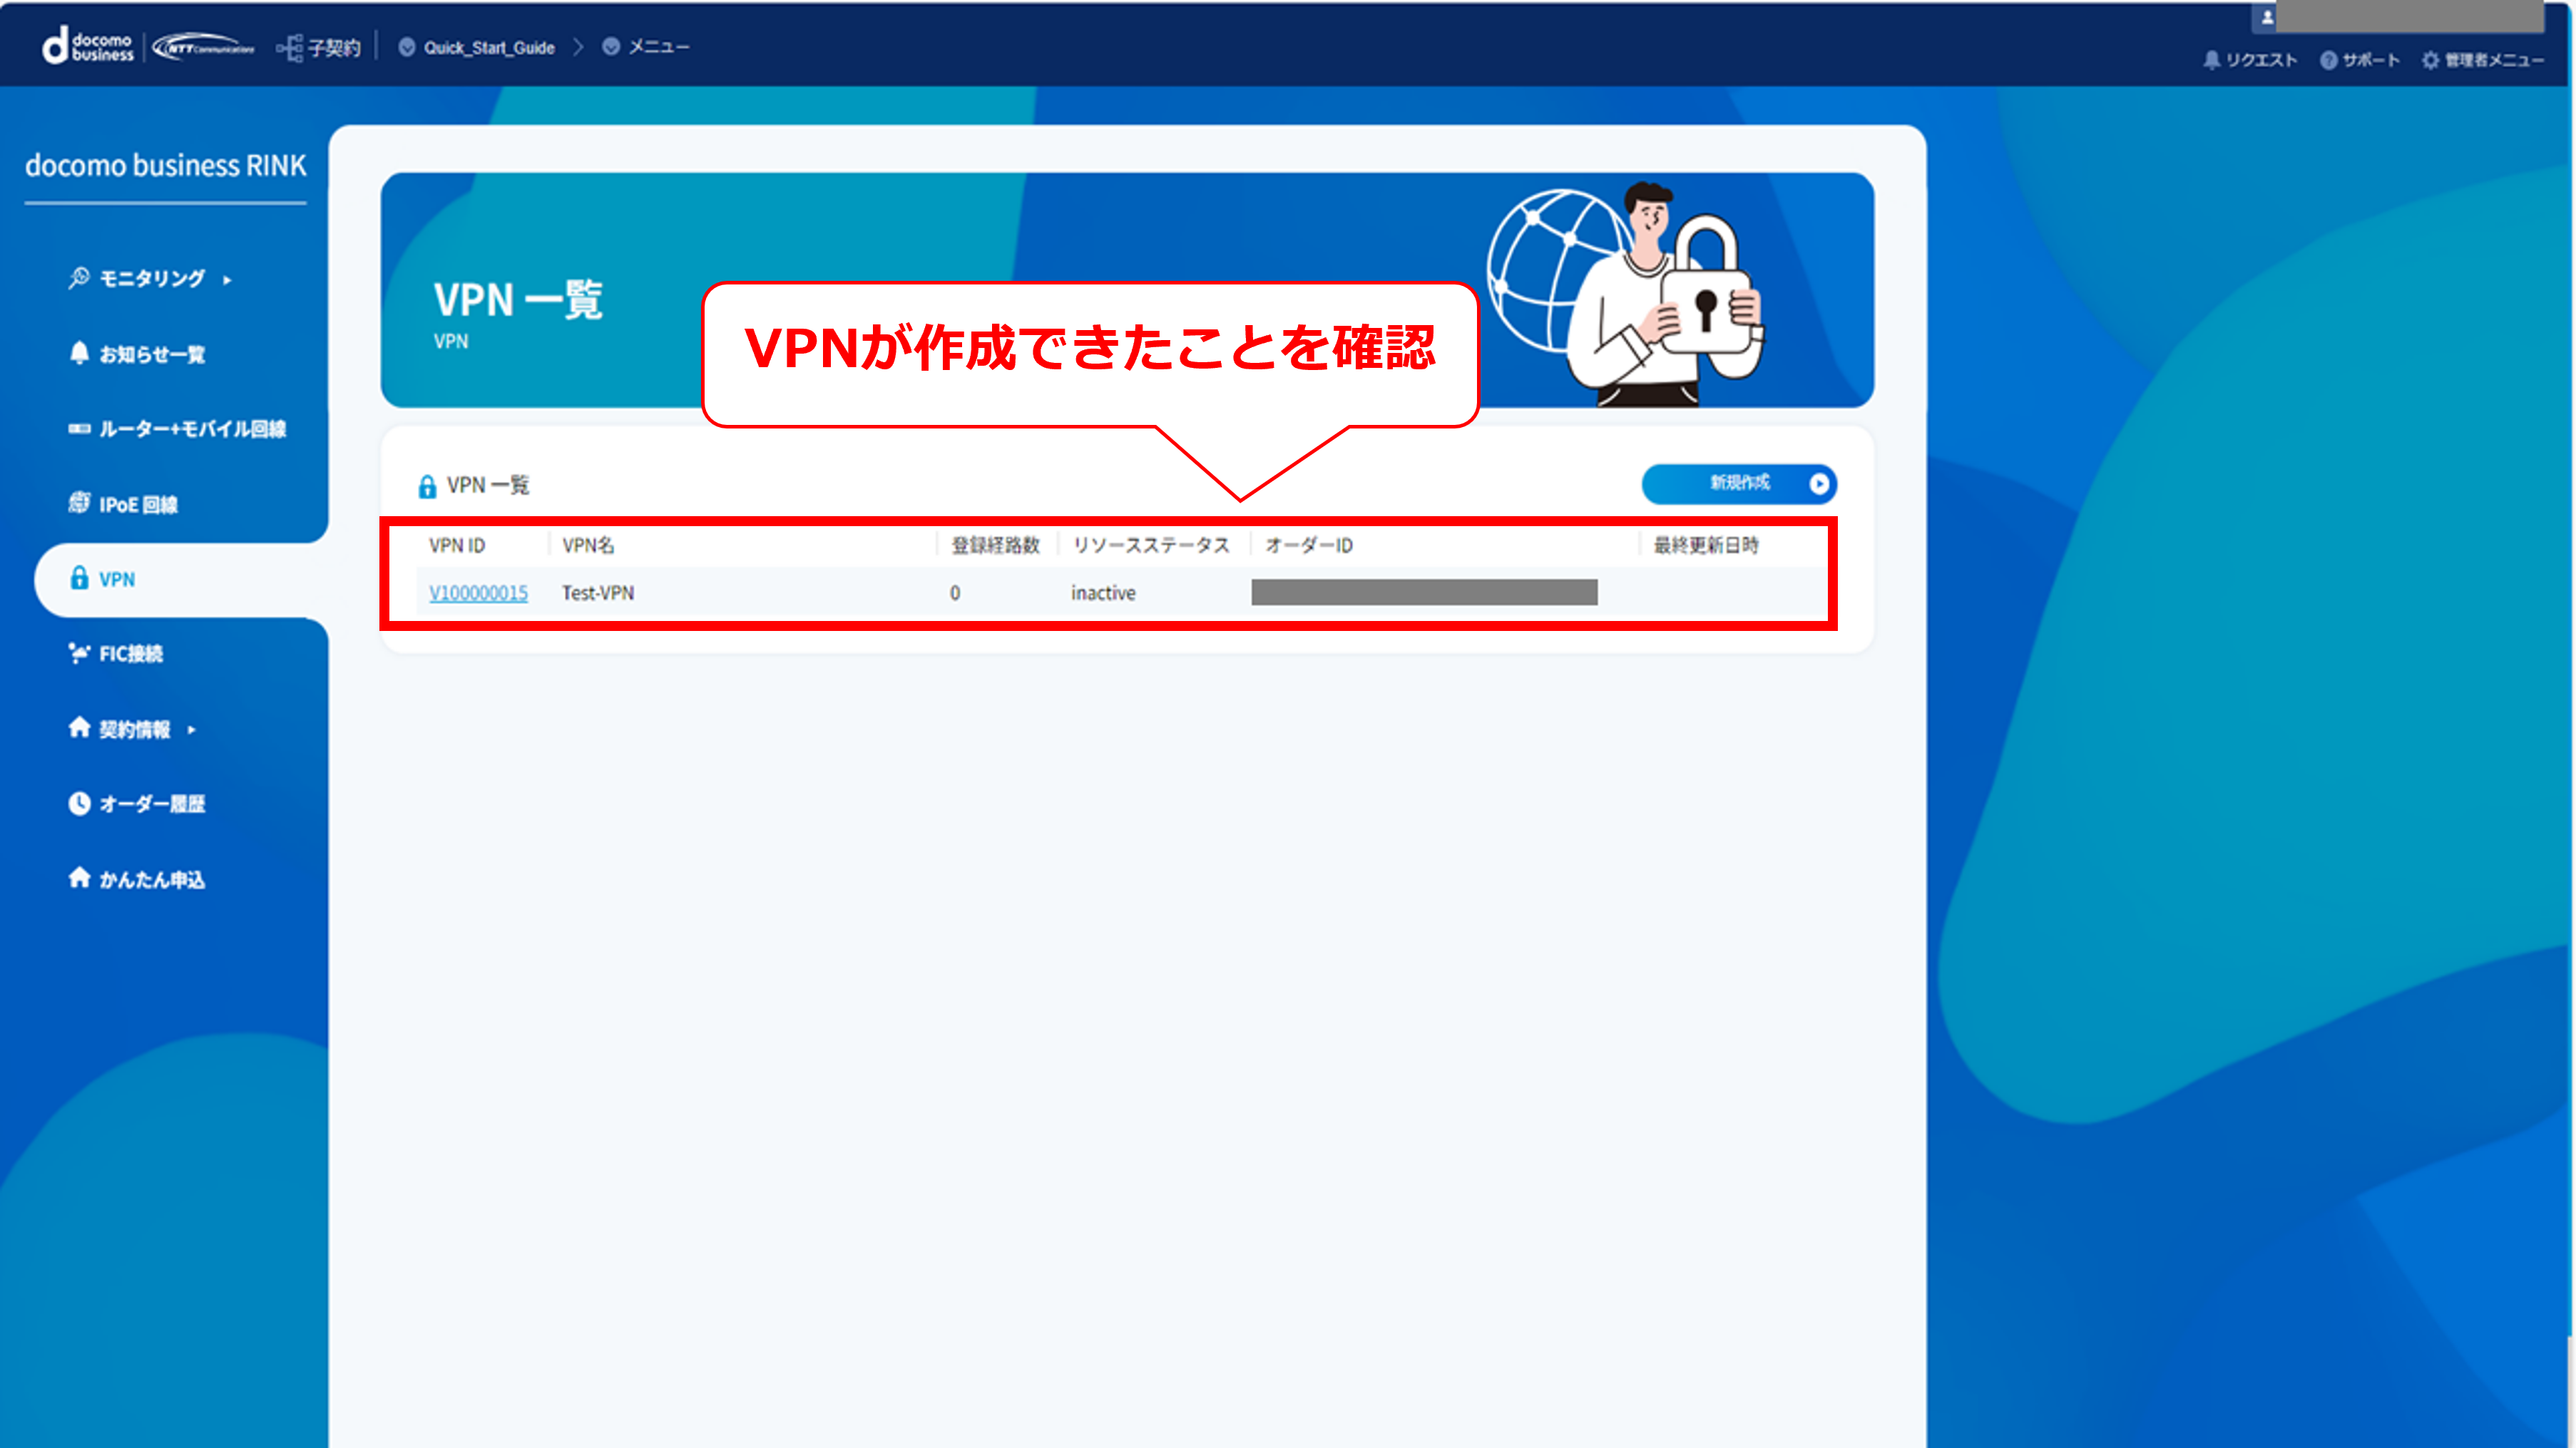Click the lock icon beside VPN in sidebar
Screen dimensions: 2576x1448
79,578
